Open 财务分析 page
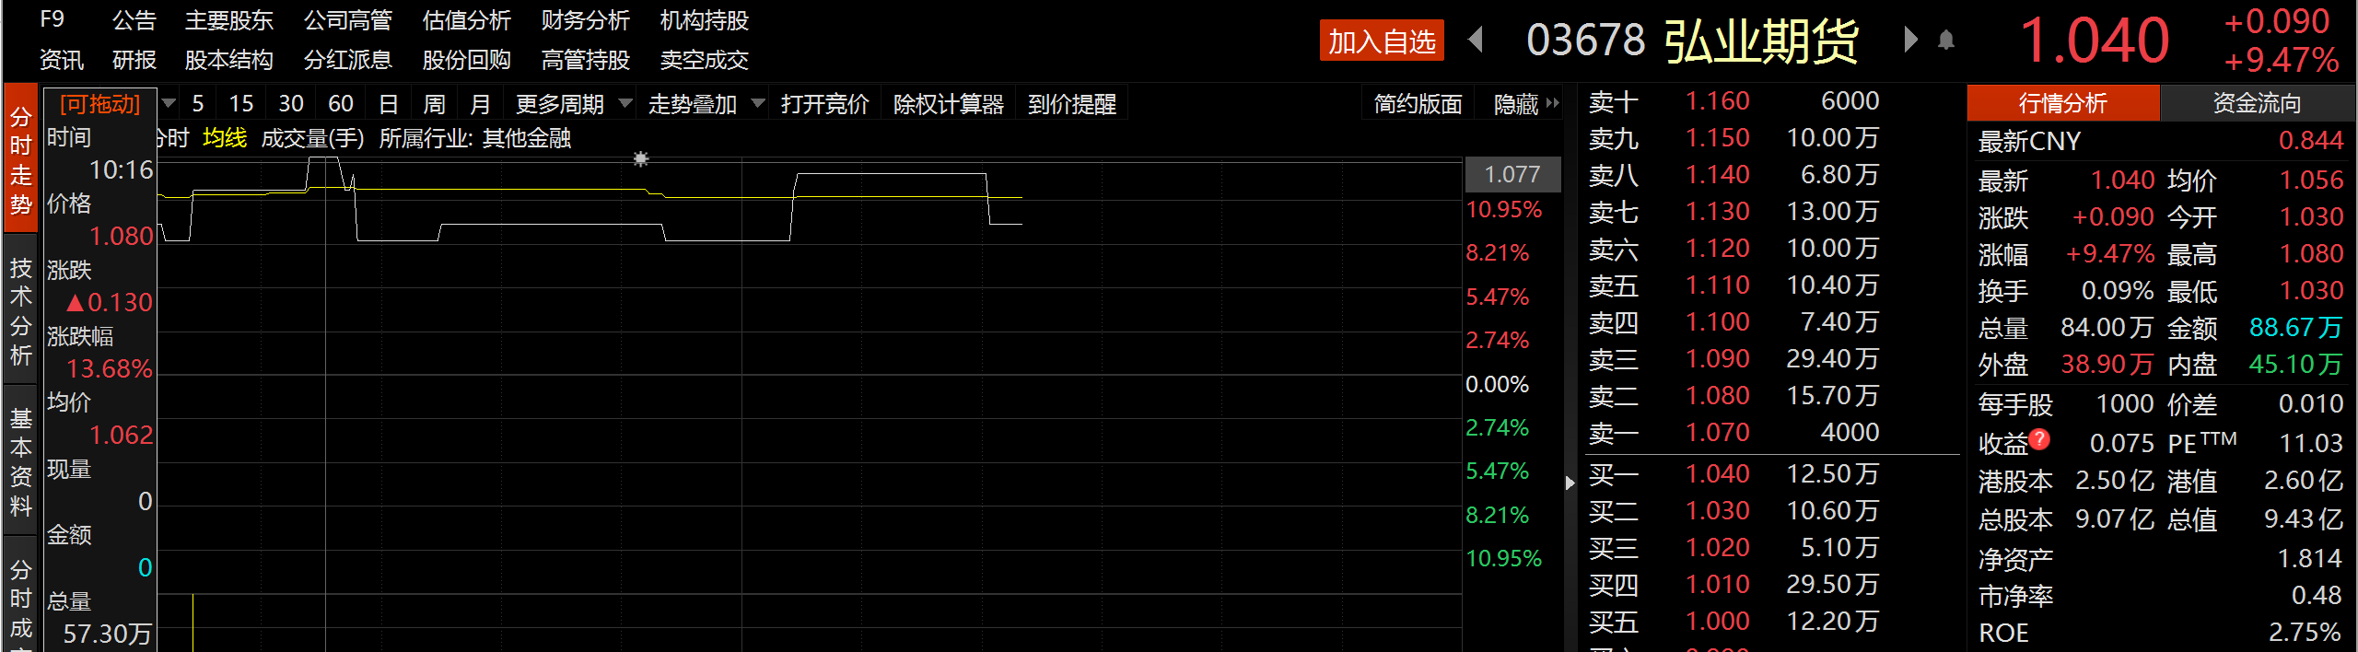Screen dimensions: 2358x652 tap(586, 20)
